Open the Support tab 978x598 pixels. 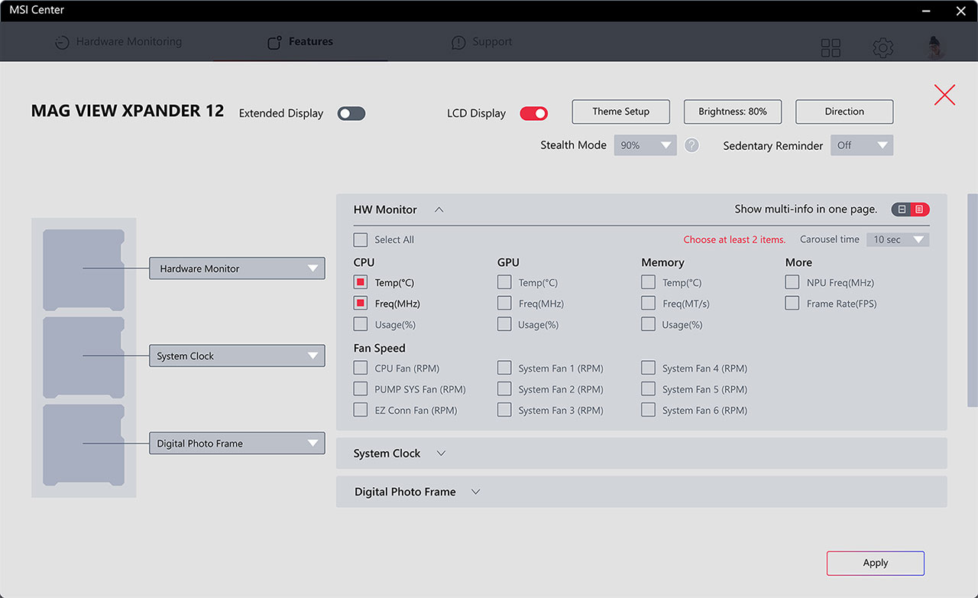(x=482, y=42)
